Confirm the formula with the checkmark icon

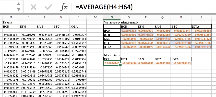tap(48, 7)
